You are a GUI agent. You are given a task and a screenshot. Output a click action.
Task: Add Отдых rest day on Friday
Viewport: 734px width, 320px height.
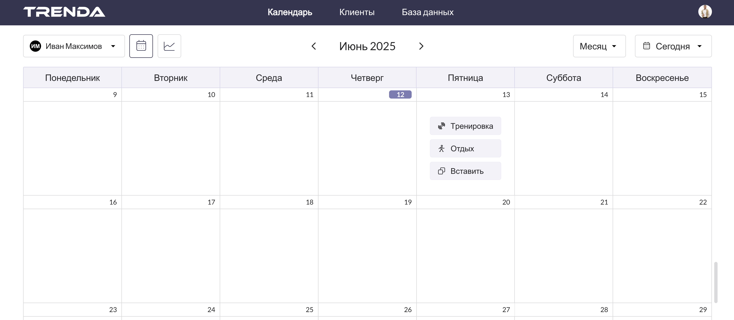465,148
